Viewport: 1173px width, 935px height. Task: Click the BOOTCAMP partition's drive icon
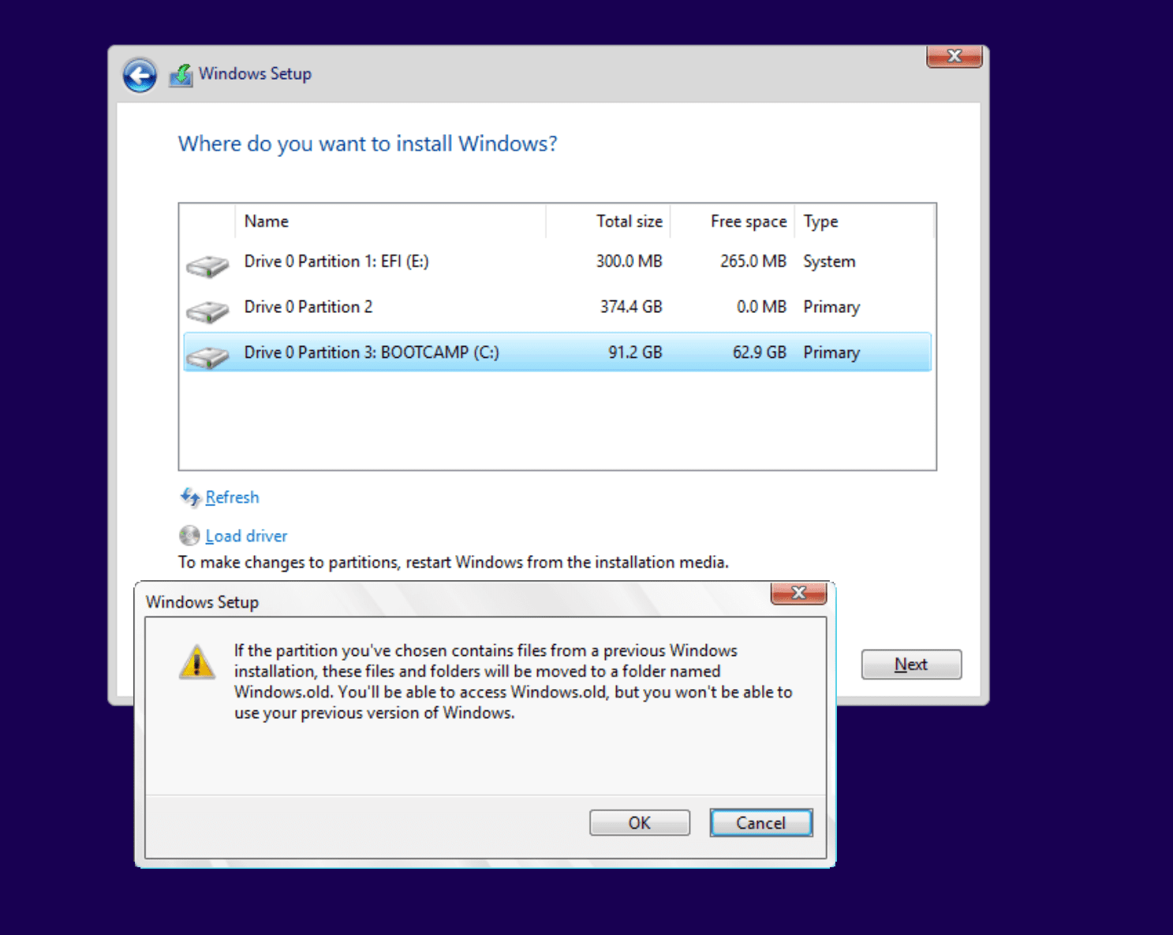(x=207, y=357)
